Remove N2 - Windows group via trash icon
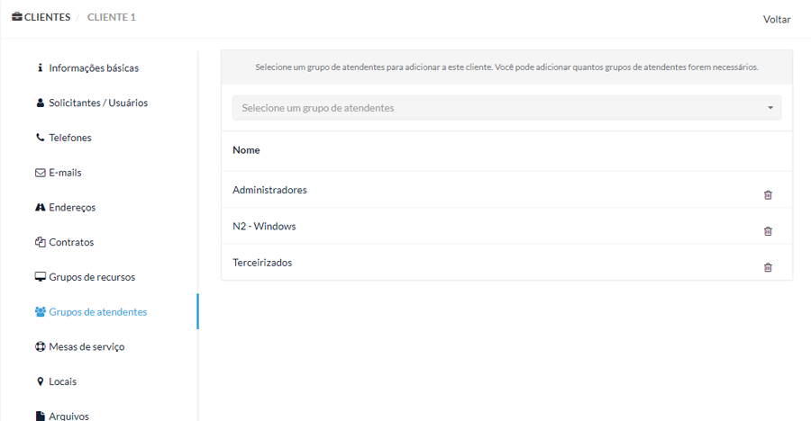The width and height of the screenshot is (811, 421). pos(768,231)
